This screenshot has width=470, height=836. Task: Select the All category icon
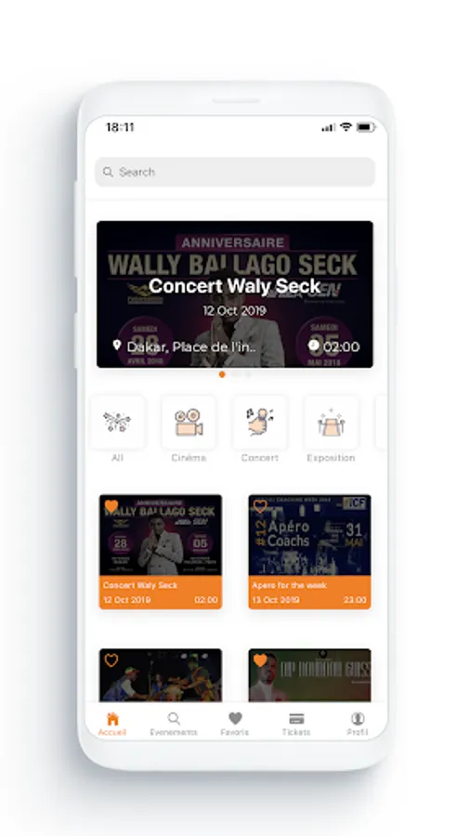[x=117, y=422]
